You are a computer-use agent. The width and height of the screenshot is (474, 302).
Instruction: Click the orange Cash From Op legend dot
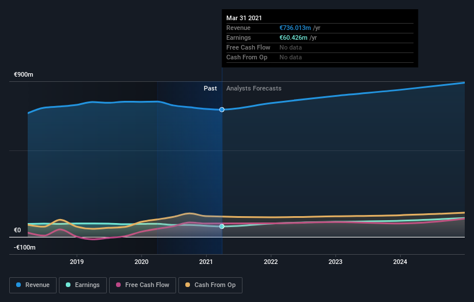[x=188, y=285]
